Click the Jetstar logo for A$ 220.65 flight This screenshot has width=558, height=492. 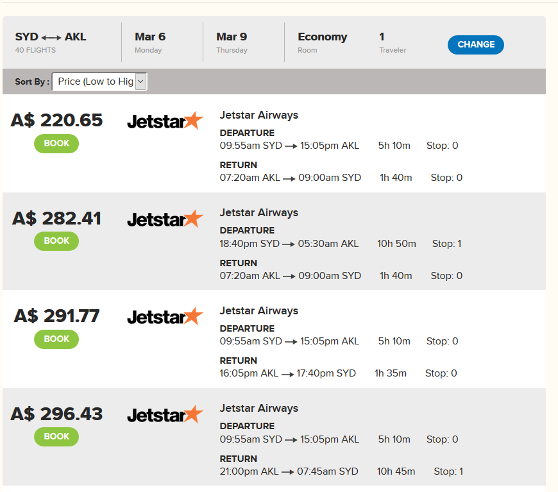click(x=165, y=121)
